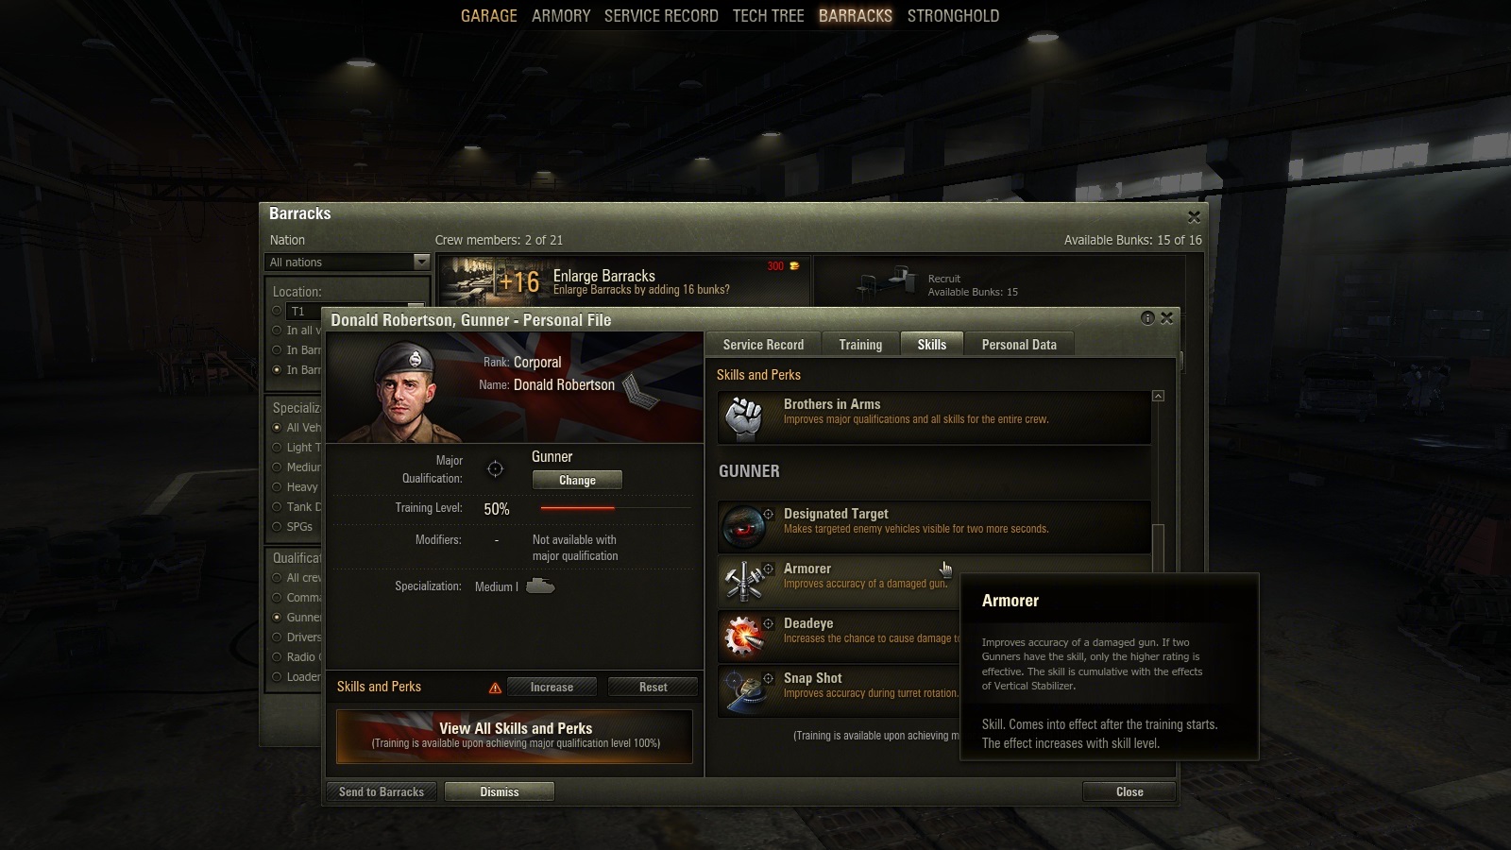Select the Heavy specialization radio button
The width and height of the screenshot is (1511, 850).
[277, 487]
